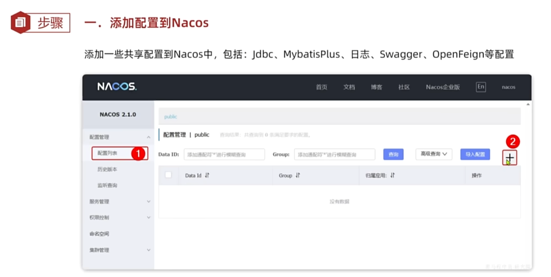The height and width of the screenshot is (277, 551).
Task: Open 文档 in top navigation
Action: 349,87
